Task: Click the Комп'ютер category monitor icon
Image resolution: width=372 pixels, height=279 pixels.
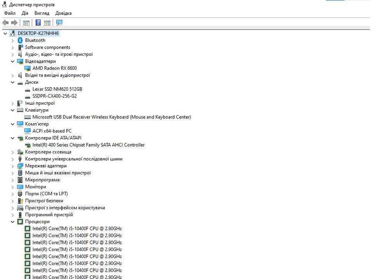Action: 20,124
